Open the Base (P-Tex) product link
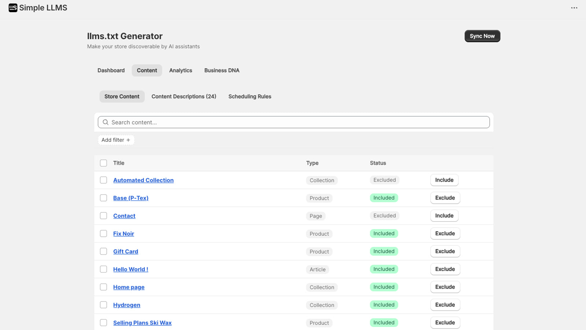586x330 pixels. point(131,198)
